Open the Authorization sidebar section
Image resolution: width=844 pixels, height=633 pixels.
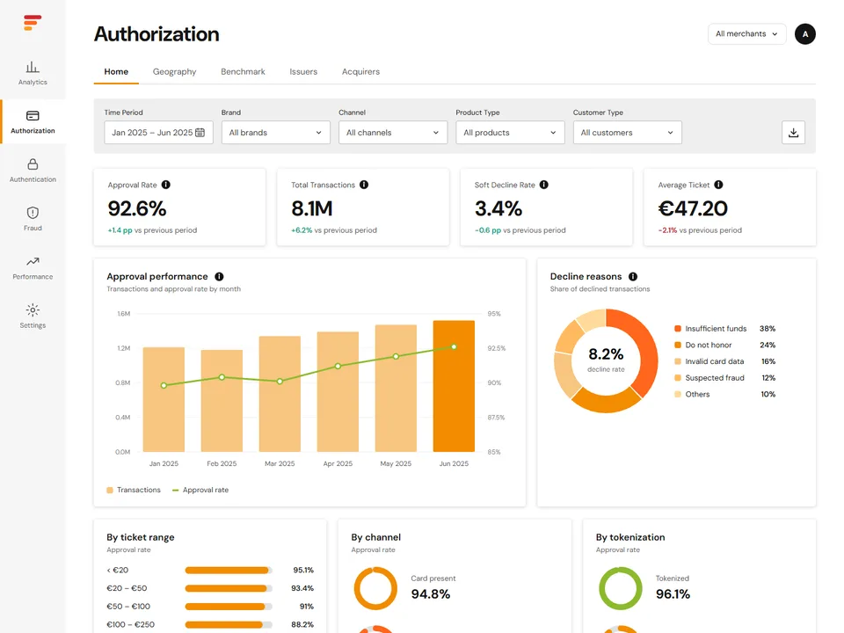(x=33, y=121)
